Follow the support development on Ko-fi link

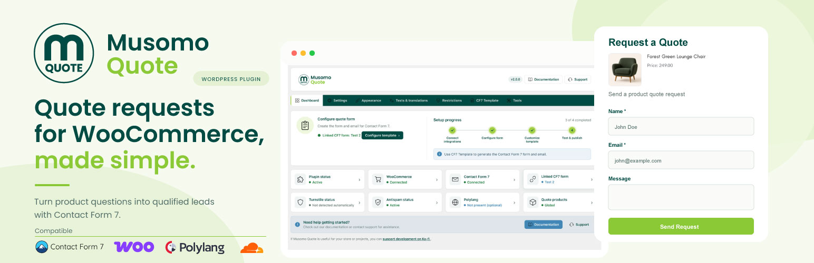[x=406, y=239]
